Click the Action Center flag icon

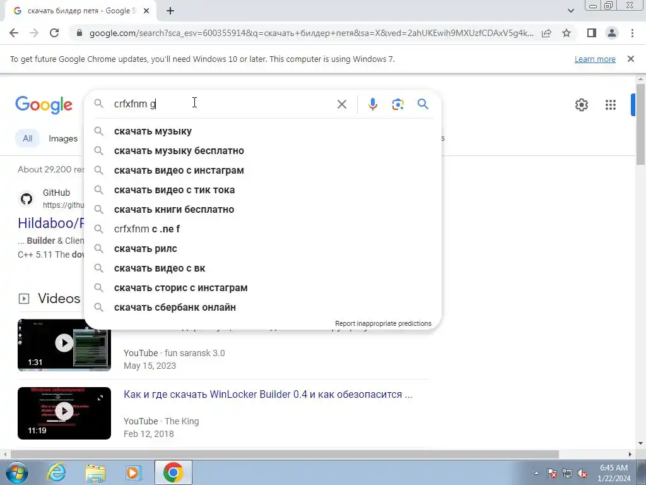click(x=552, y=473)
